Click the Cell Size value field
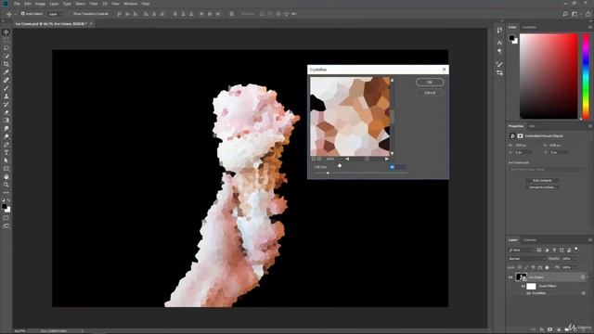The width and height of the screenshot is (594, 334). click(397, 167)
